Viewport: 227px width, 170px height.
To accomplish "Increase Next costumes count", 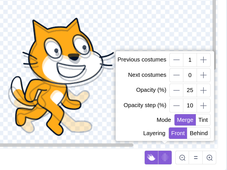I will pyautogui.click(x=203, y=75).
